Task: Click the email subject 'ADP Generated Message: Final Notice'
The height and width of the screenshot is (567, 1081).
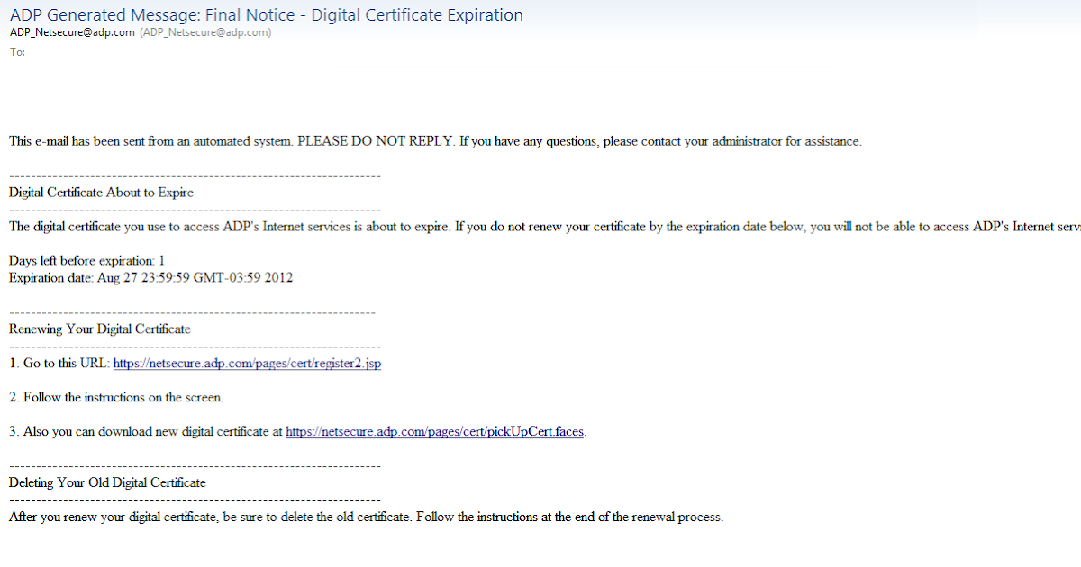Action: 266,15
